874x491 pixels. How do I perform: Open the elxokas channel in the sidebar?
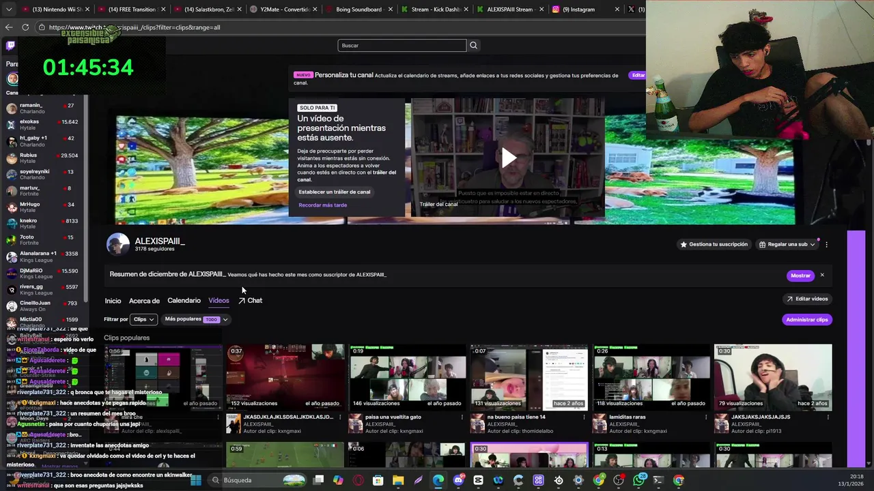click(42, 125)
